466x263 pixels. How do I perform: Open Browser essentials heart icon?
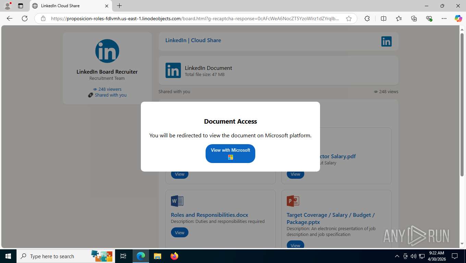click(x=429, y=18)
